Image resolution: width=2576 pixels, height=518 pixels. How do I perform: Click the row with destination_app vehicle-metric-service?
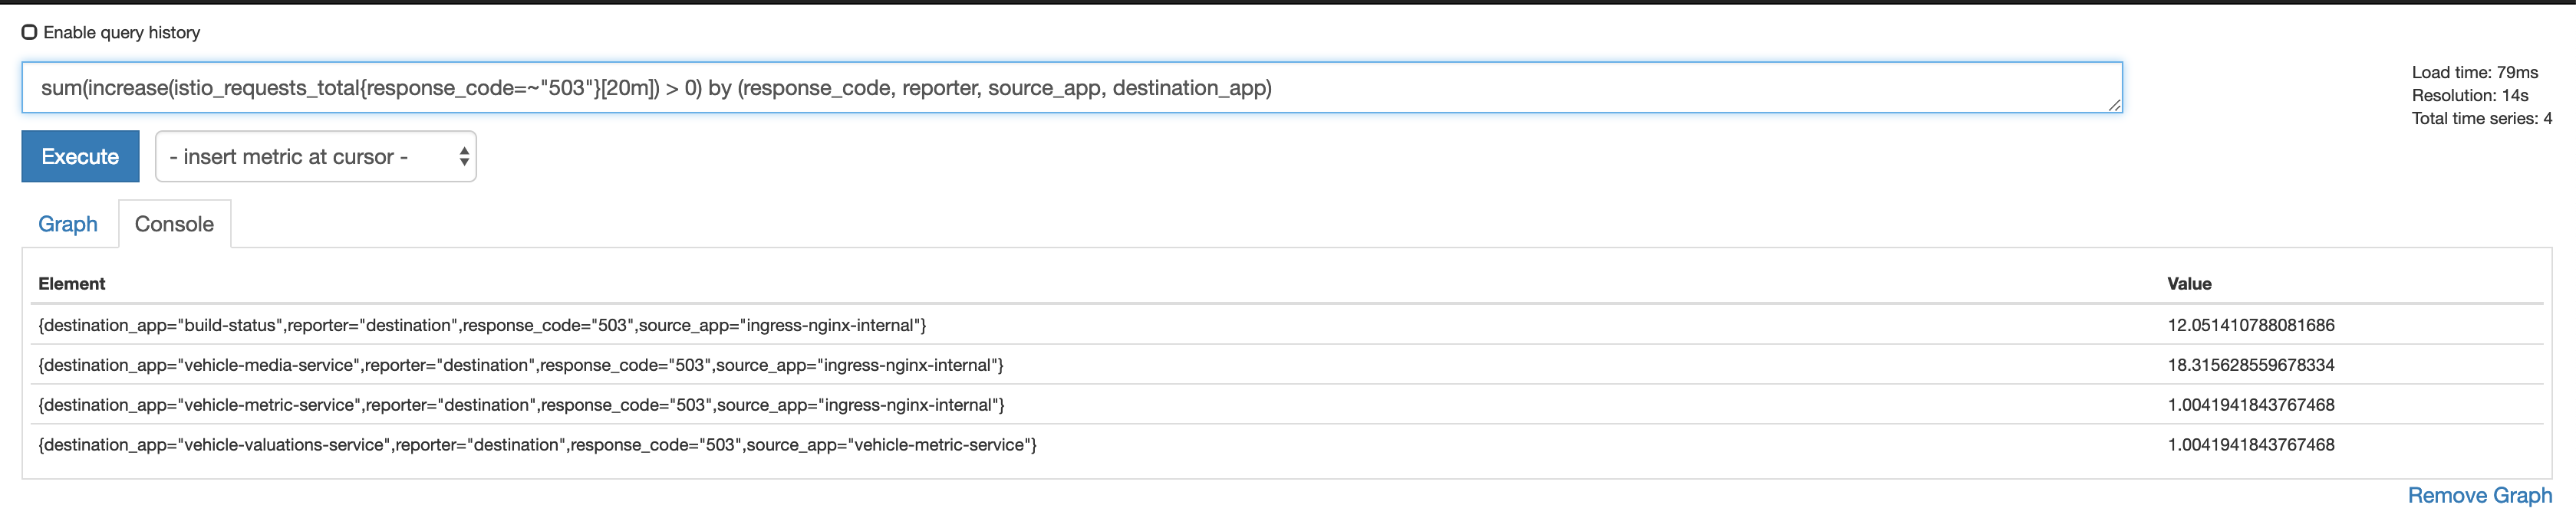tap(520, 405)
